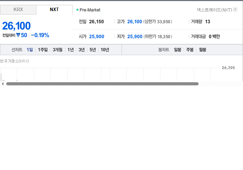Click the low price 25,900 beside 저가
This screenshot has width=243, height=170.
click(x=135, y=36)
